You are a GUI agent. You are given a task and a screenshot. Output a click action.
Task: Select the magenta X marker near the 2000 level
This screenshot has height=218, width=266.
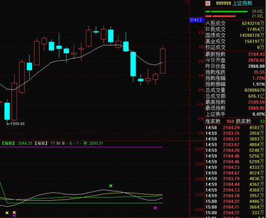(155, 208)
